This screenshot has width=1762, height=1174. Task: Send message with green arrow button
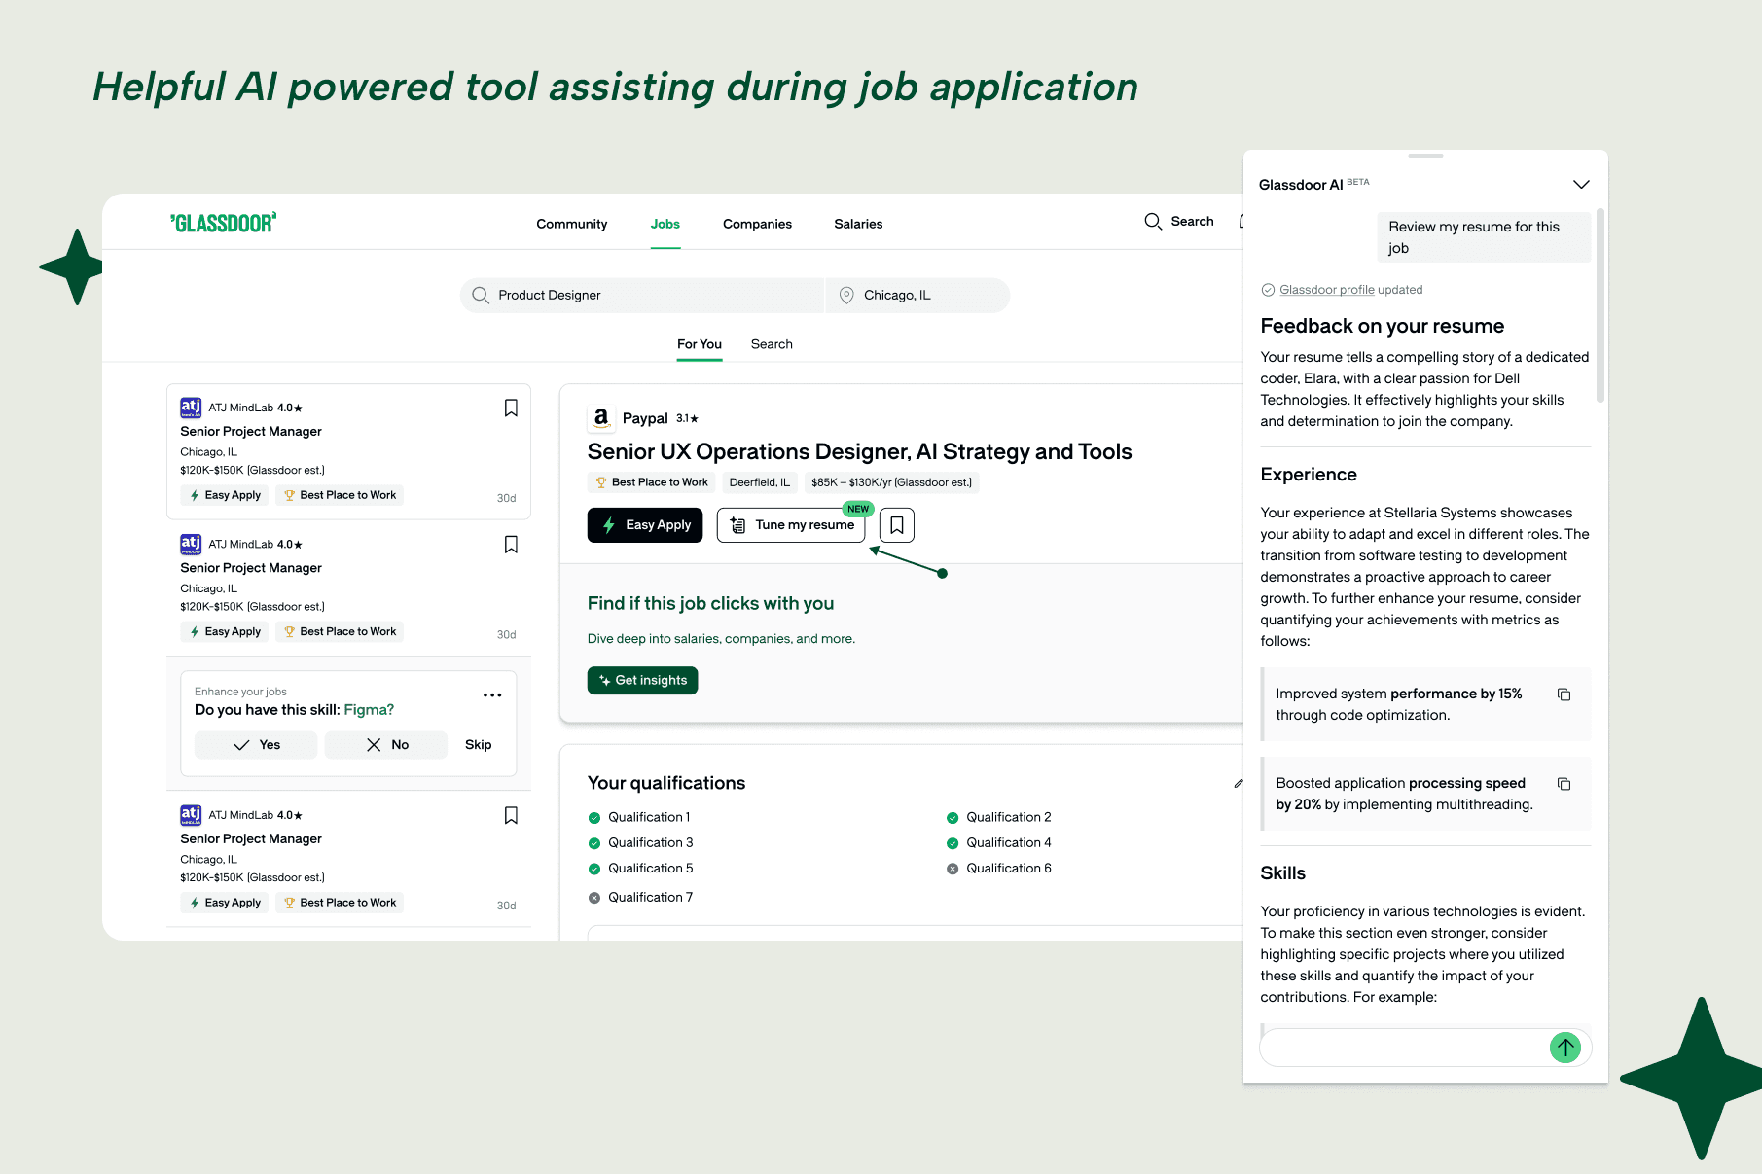(x=1564, y=1048)
